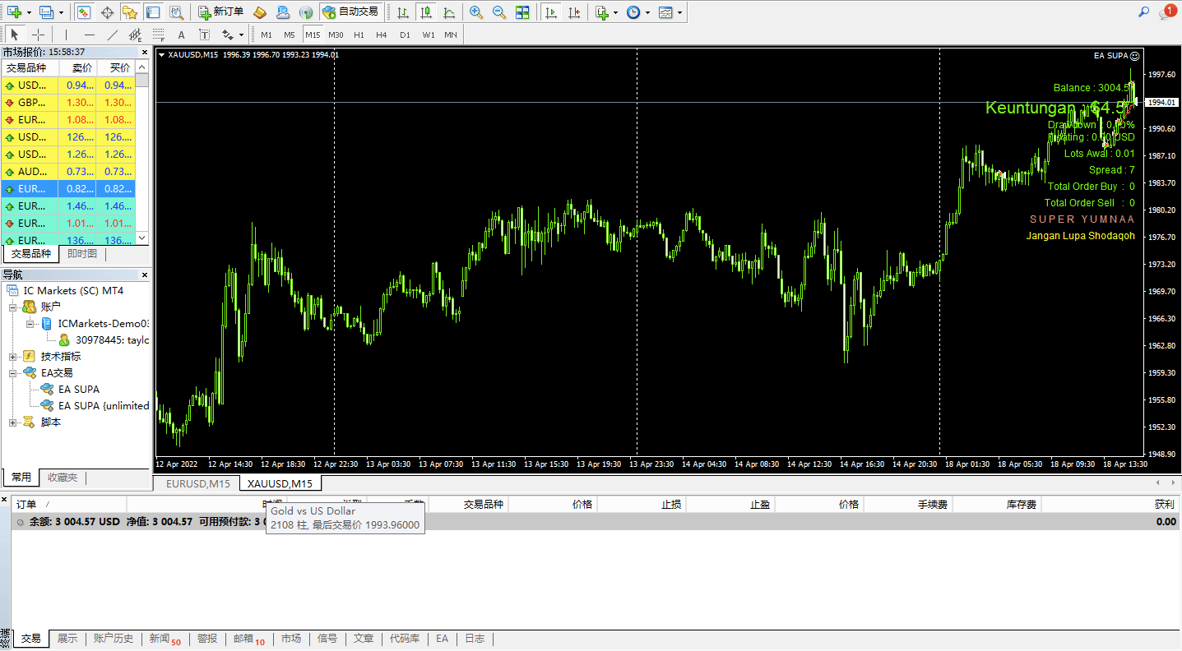Select the trendline drawing tool
The image size is (1182, 651).
pos(113,35)
